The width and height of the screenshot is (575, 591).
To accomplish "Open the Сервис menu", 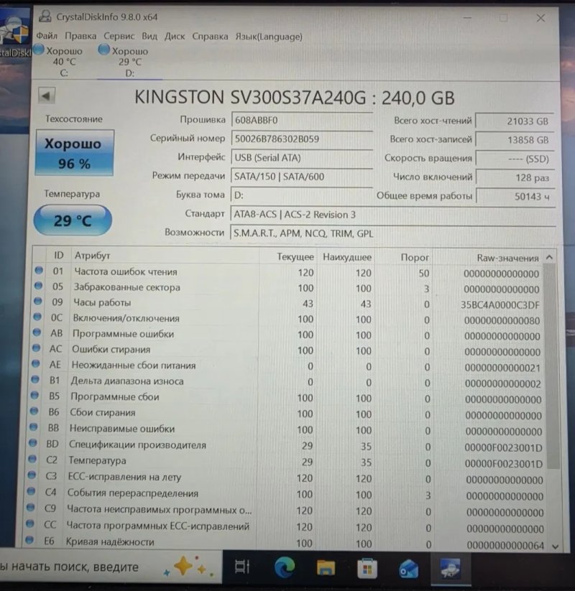I will pyautogui.click(x=119, y=36).
